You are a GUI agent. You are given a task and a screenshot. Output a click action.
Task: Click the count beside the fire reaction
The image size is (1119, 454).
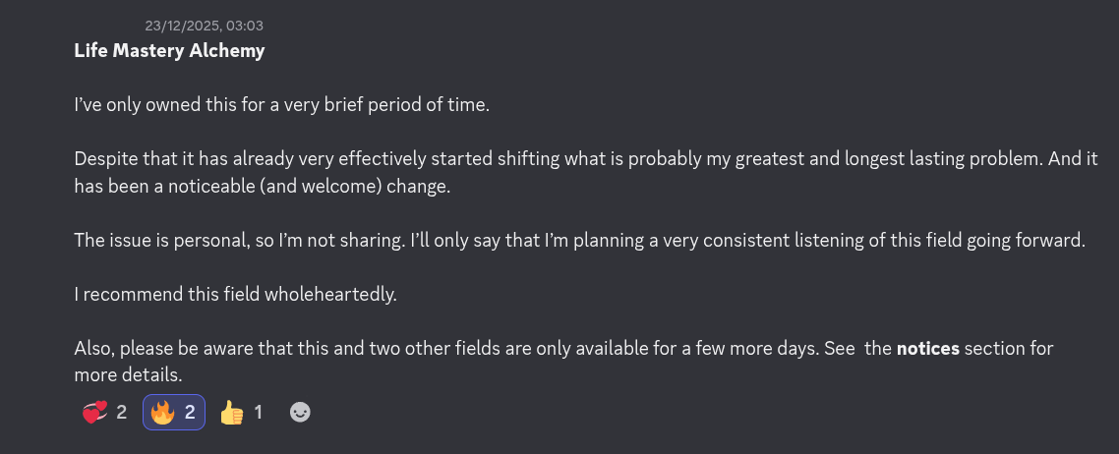click(x=191, y=413)
